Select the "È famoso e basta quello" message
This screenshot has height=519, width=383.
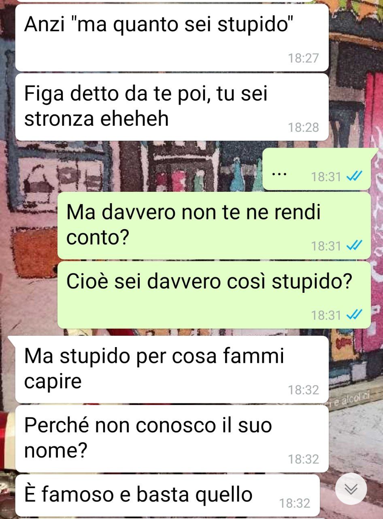167,495
